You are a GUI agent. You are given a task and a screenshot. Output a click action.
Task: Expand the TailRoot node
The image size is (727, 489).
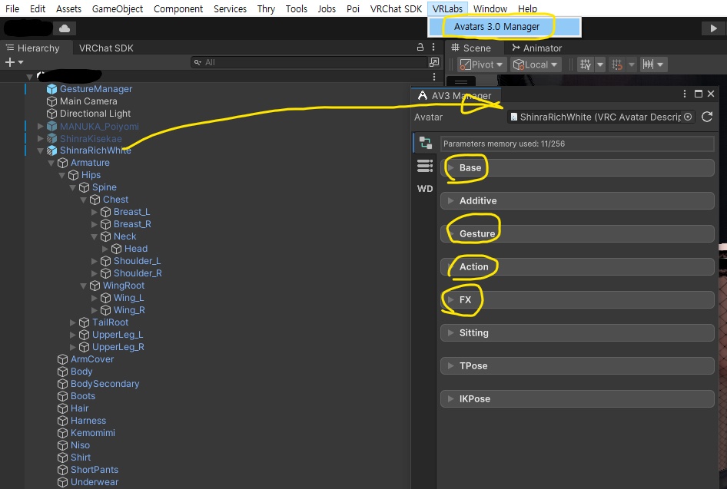tap(73, 322)
